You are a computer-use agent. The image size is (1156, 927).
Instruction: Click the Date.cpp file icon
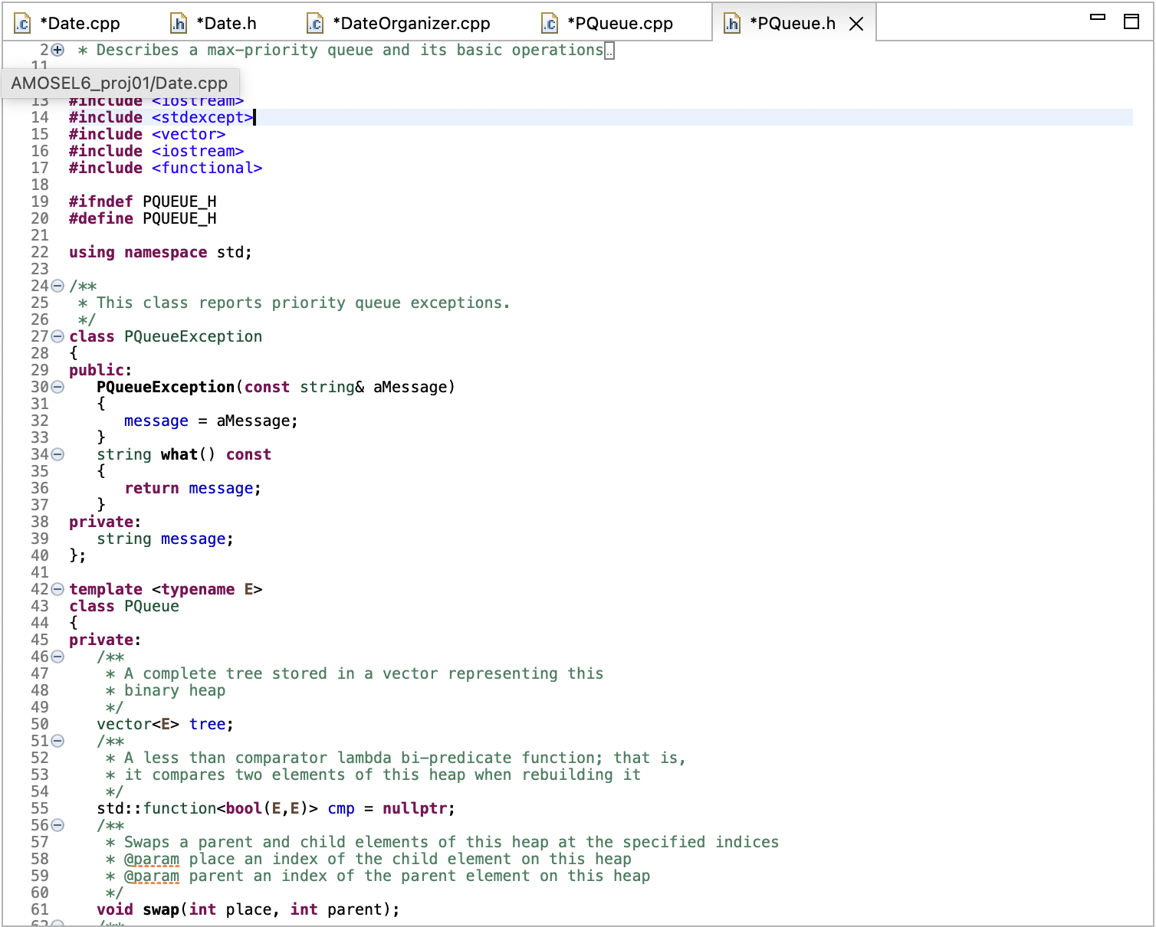(x=22, y=24)
